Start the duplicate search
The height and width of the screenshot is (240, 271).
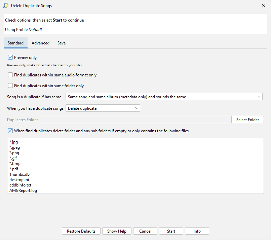pos(171,231)
